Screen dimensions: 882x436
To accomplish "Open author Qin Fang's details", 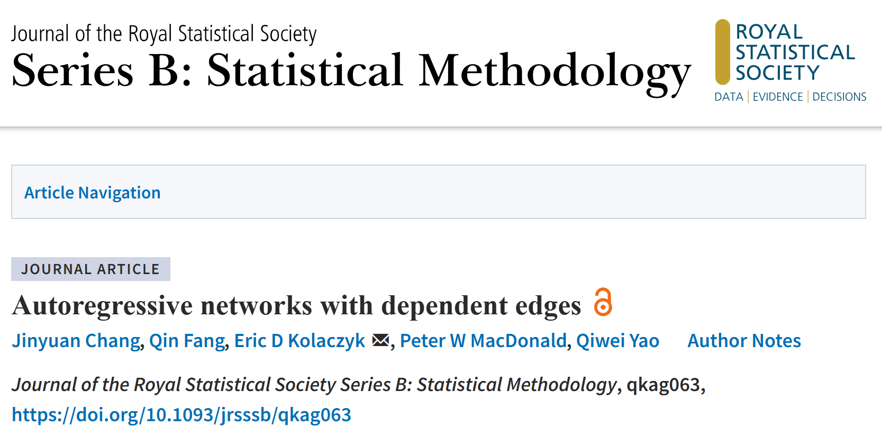I will coord(187,341).
